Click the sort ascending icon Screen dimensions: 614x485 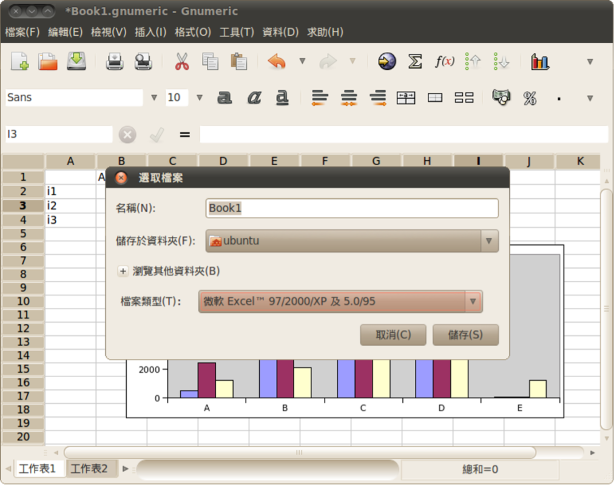(471, 61)
